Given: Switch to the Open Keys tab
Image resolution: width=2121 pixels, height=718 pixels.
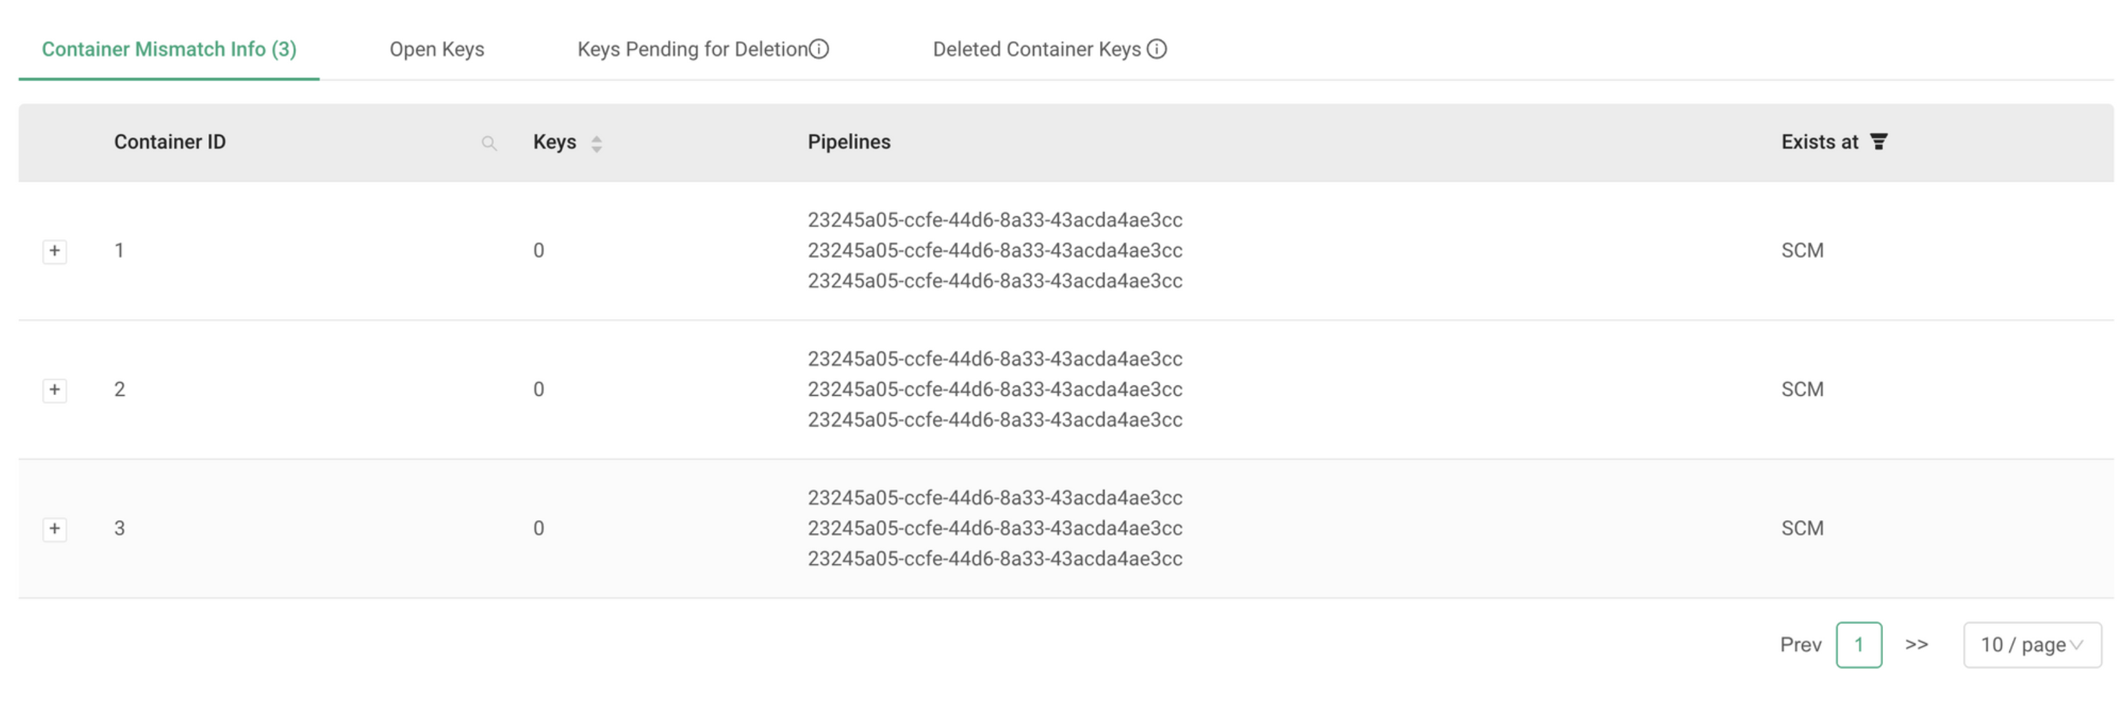Looking at the screenshot, I should point(436,50).
